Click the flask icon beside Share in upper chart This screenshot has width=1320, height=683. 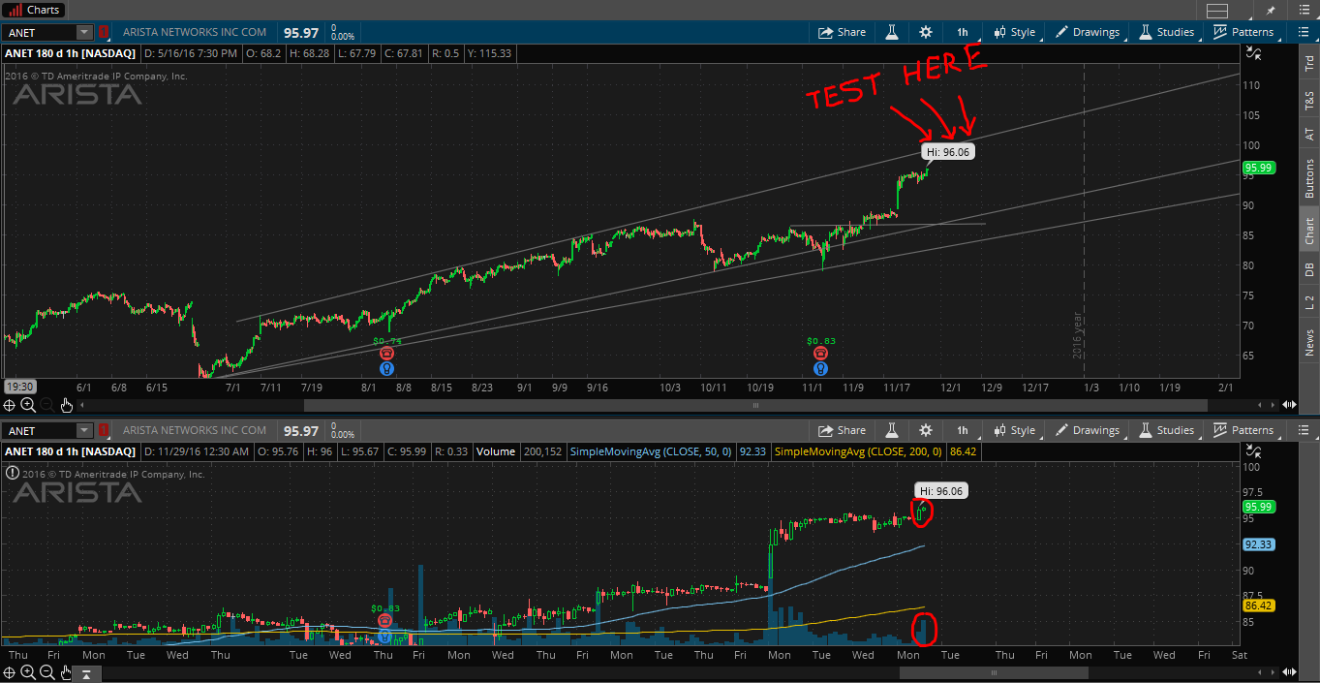(x=891, y=32)
